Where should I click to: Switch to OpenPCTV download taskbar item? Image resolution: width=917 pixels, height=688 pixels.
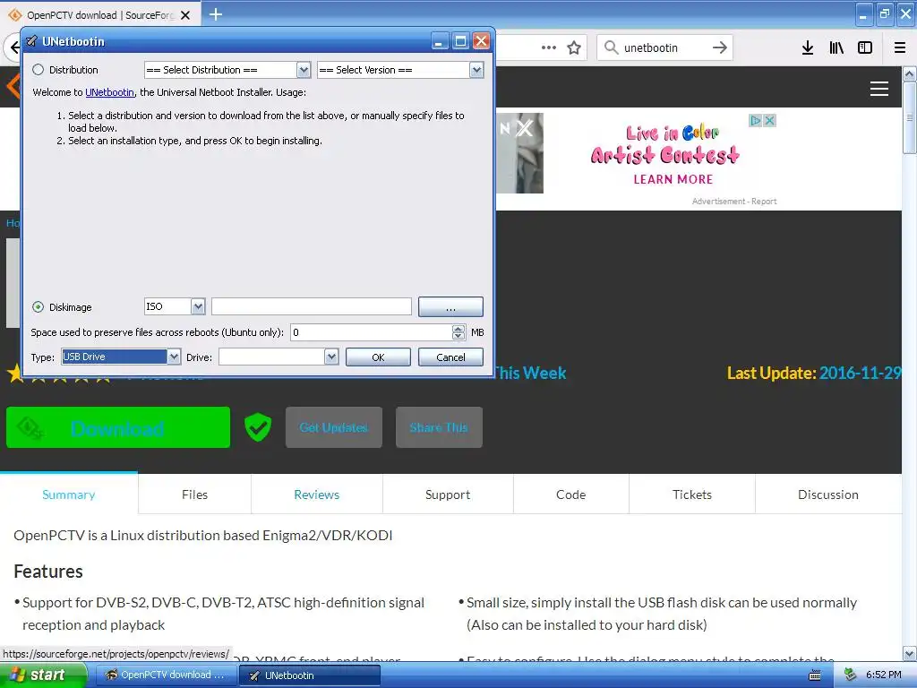165,675
